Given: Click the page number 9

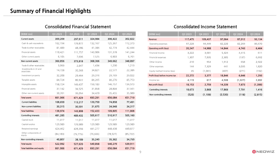Looking at the screenshot, I should point(140,152).
